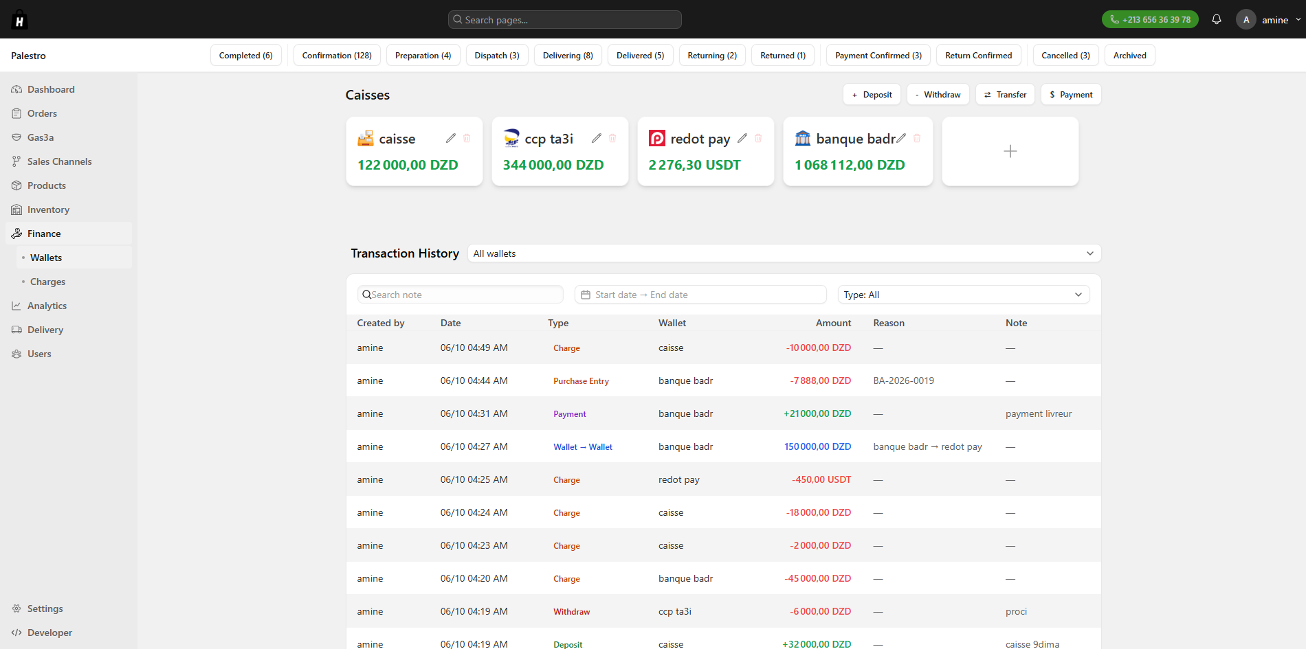1306x649 pixels.
Task: Delete the banque badr wallet with the trash icon
Action: pyautogui.click(x=917, y=138)
